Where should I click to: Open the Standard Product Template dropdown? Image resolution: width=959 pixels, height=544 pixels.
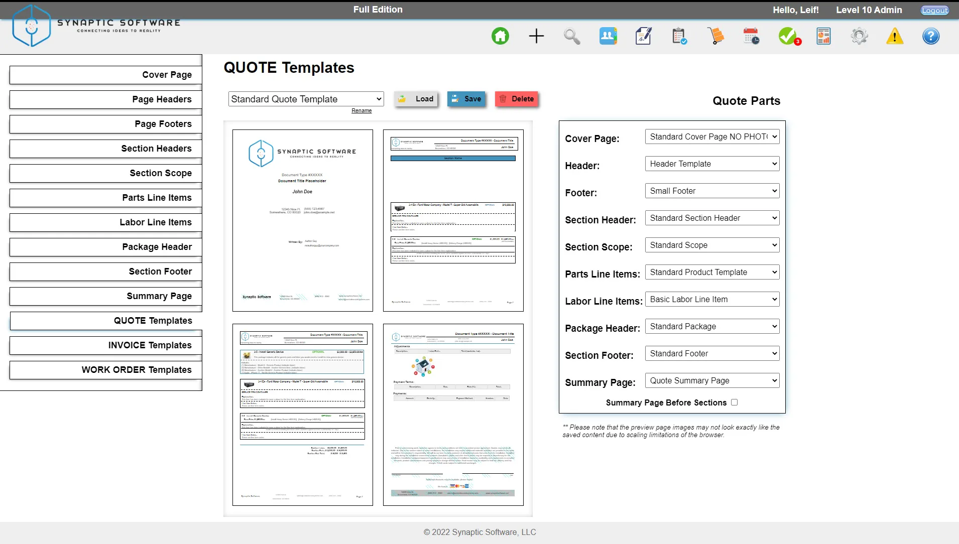(x=712, y=272)
